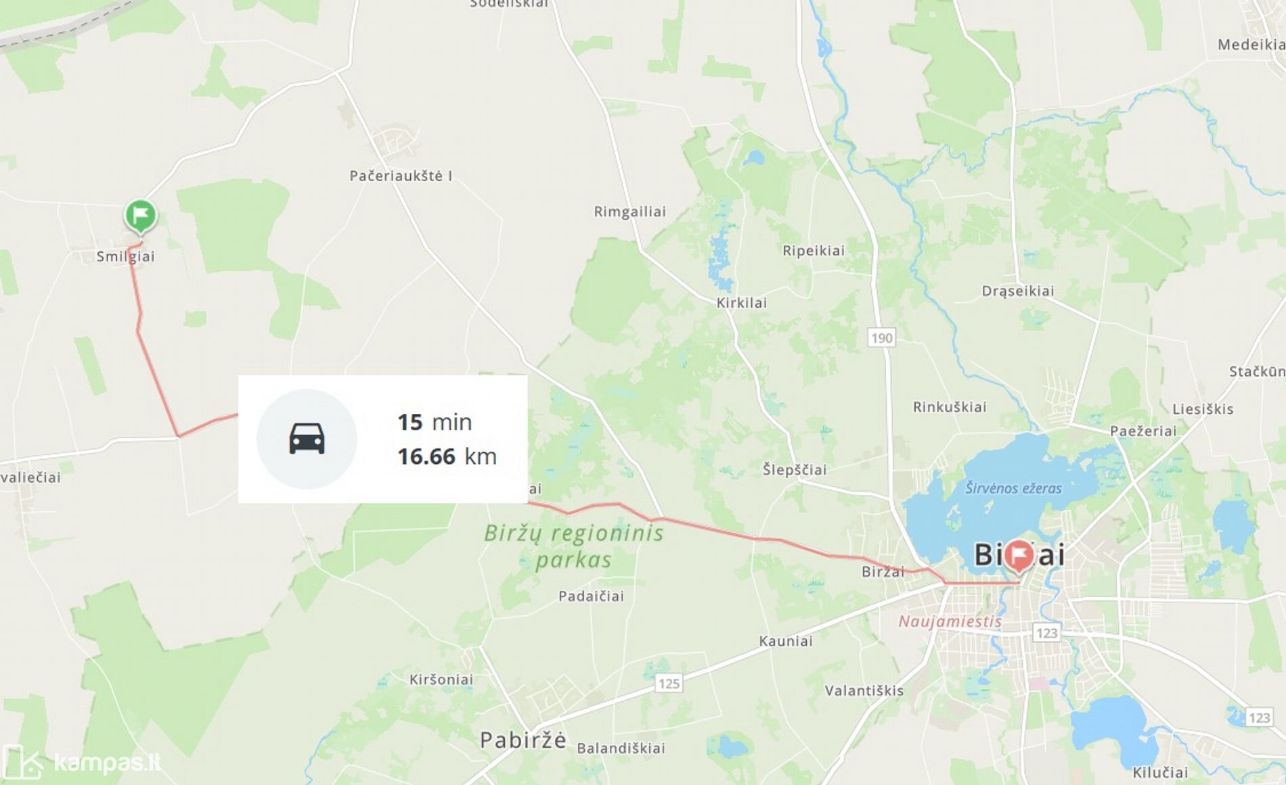
Task: Click the Rimgailiai village label
Action: 629,212
